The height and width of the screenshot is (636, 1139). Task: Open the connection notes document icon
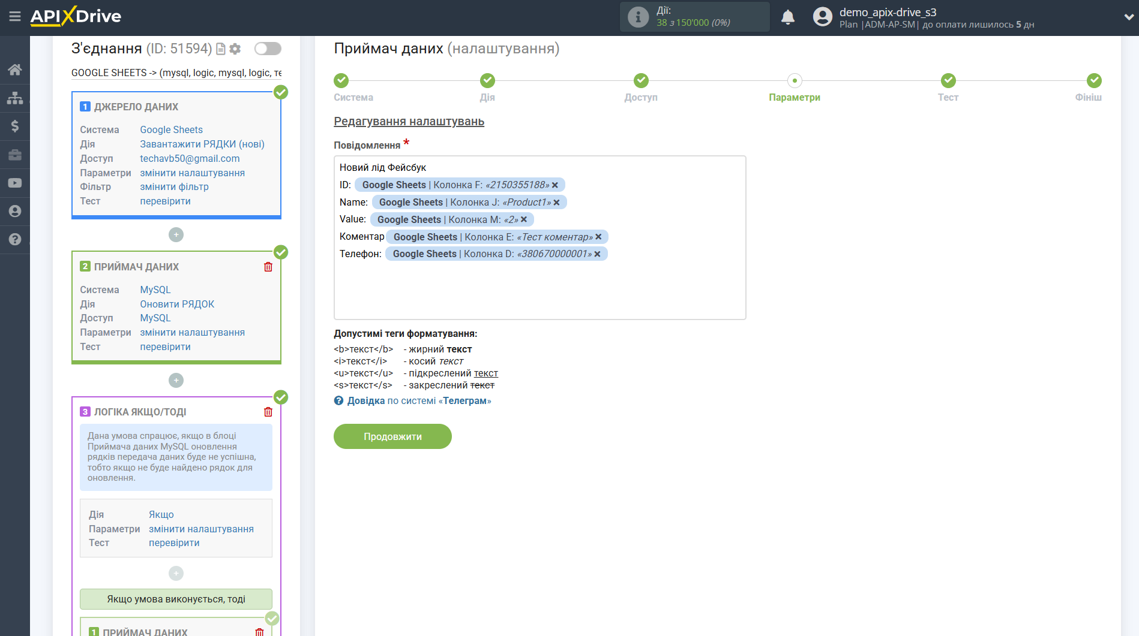(x=221, y=49)
